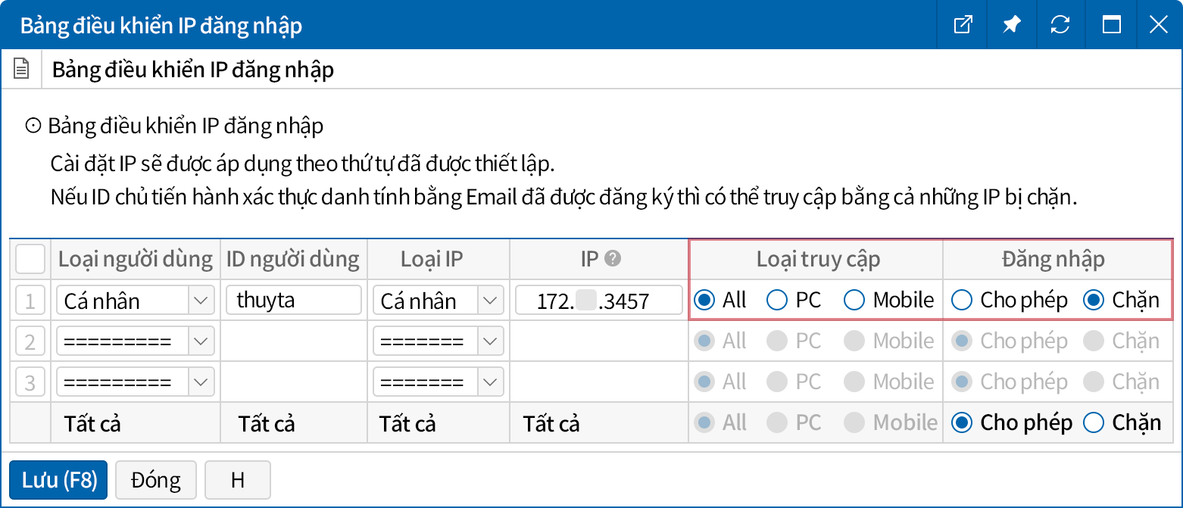1183x508 pixels.
Task: Expand the user type dropdown in row 2
Action: pyautogui.click(x=200, y=341)
